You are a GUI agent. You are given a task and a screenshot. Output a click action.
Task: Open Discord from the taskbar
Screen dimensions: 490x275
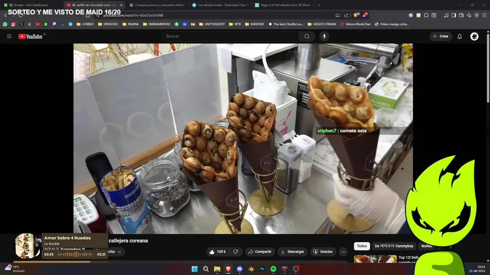240,269
